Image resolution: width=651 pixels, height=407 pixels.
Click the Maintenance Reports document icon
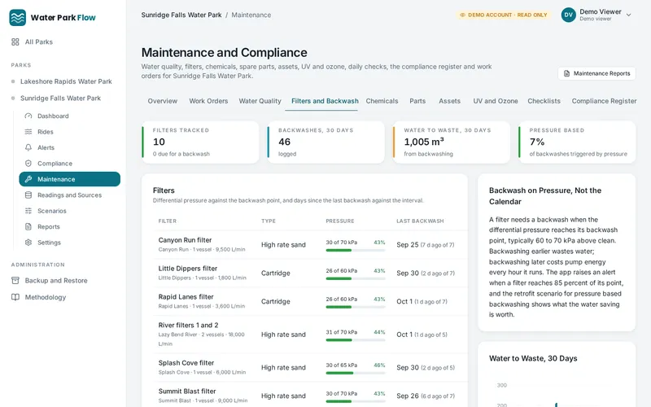point(566,73)
